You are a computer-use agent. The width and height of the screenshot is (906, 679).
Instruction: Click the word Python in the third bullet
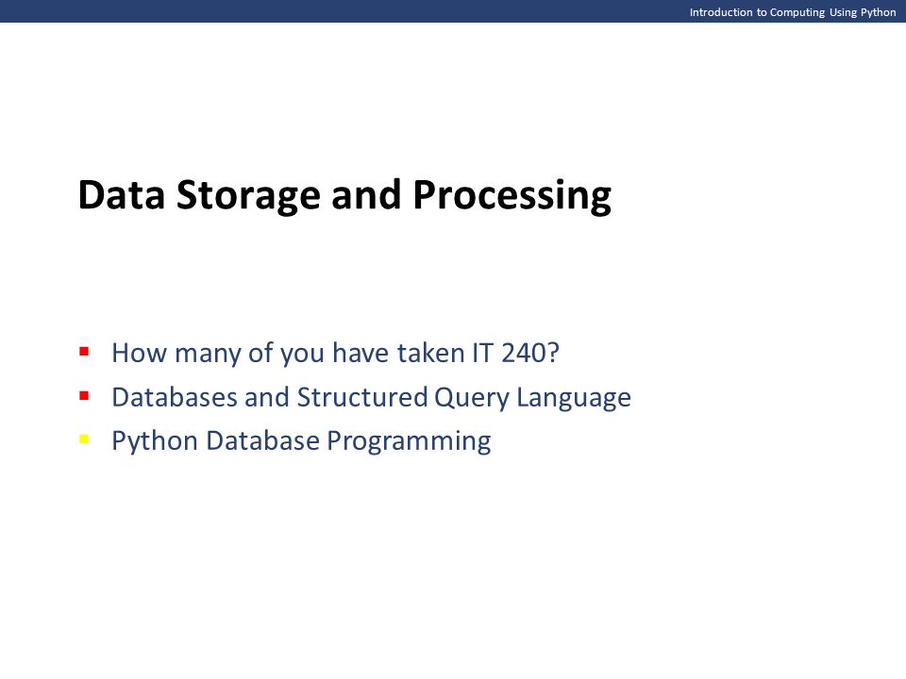(155, 442)
